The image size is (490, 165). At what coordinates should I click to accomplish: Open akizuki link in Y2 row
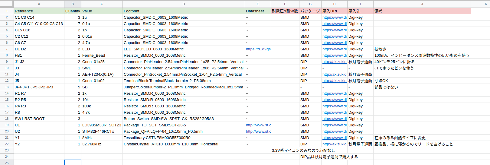pyautogui.click(x=335, y=144)
